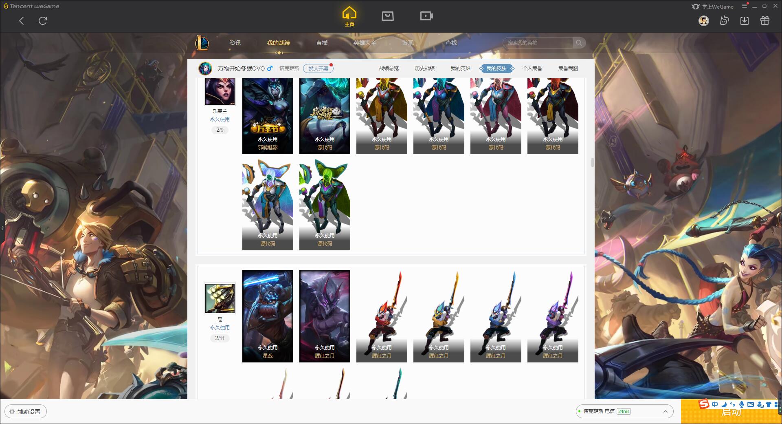Expand the left side panel arrow
The height and width of the screenshot is (424, 782).
pos(2,228)
